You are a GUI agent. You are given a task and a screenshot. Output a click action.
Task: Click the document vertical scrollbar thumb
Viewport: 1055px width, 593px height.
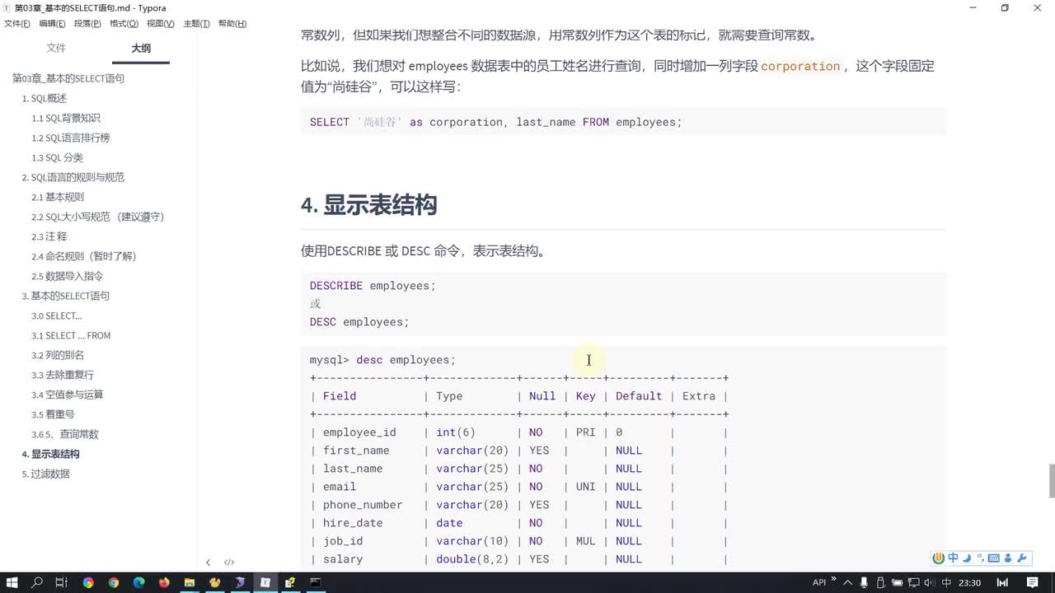pyautogui.click(x=1051, y=481)
